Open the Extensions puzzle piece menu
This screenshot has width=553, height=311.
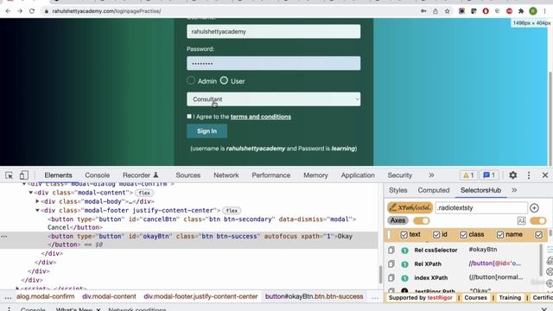pos(521,11)
